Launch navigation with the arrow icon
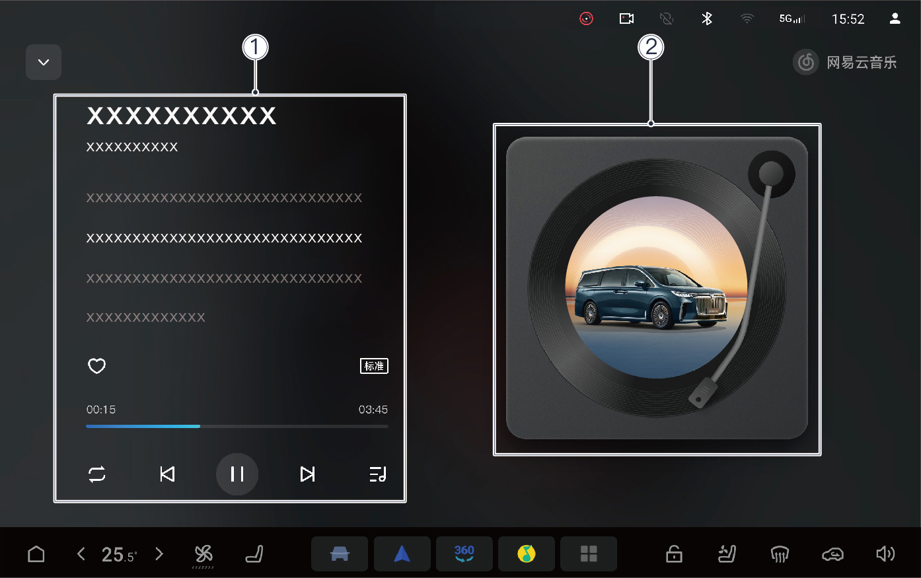 pos(402,554)
